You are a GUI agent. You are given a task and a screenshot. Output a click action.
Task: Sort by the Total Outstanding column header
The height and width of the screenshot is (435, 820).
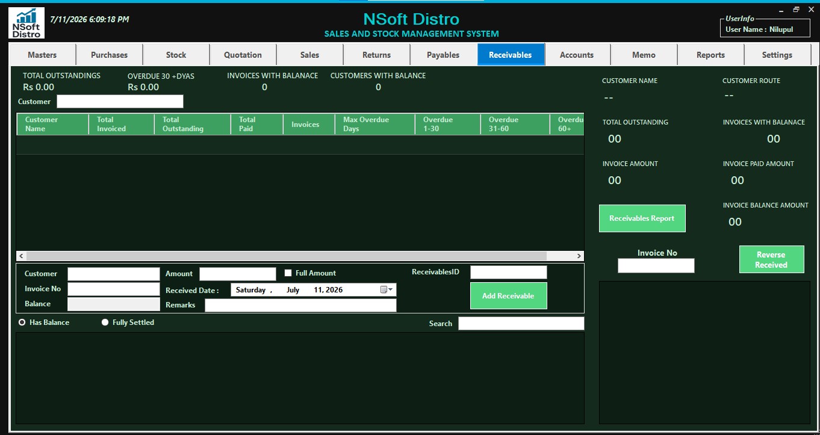point(192,124)
